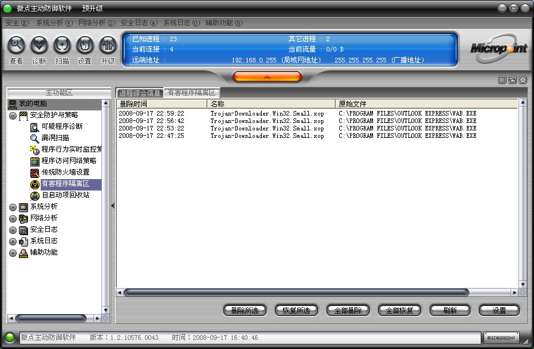The width and height of the screenshot is (534, 349).
Task: Click the 系统日志 tree icon
Action: (x=23, y=242)
